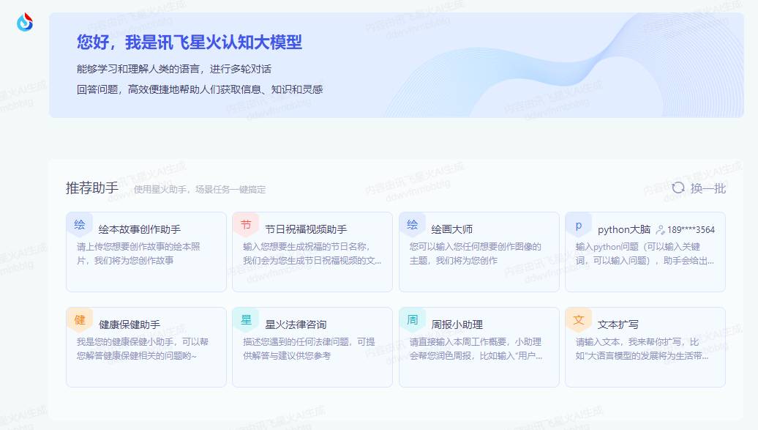The height and width of the screenshot is (430, 758).
Task: Click the 周报小助理 badge icon
Action: tap(412, 320)
